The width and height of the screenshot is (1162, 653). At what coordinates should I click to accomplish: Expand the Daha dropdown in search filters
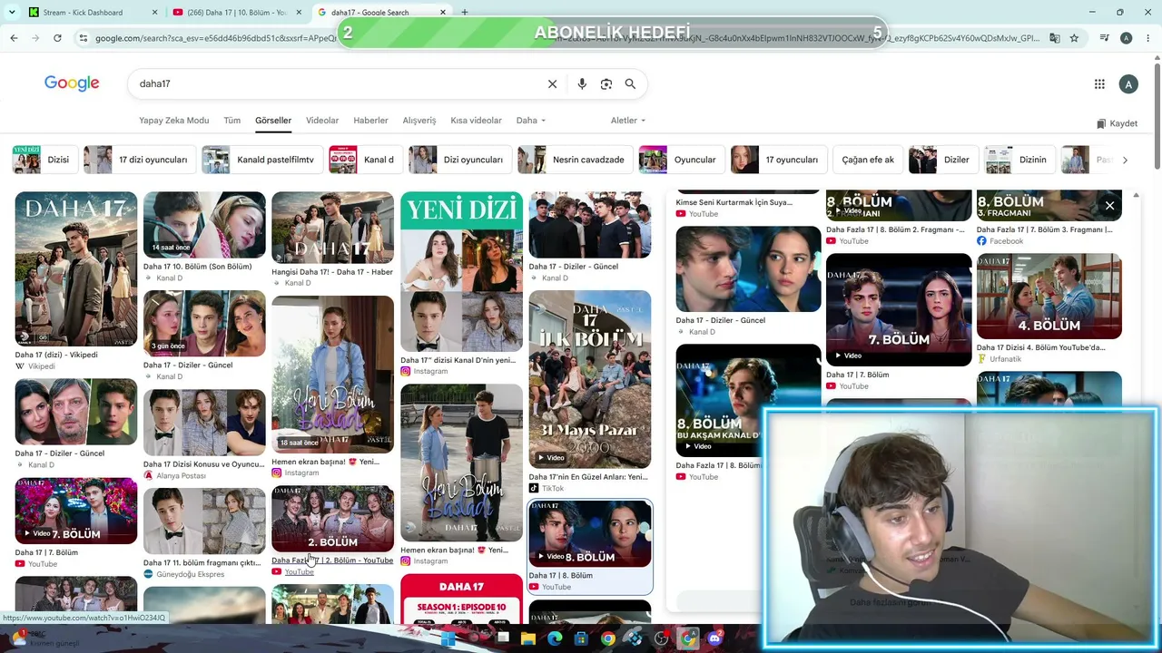pyautogui.click(x=531, y=121)
